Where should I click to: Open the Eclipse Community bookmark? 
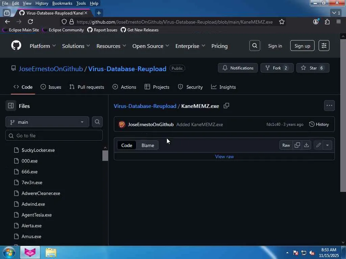pyautogui.click(x=63, y=30)
